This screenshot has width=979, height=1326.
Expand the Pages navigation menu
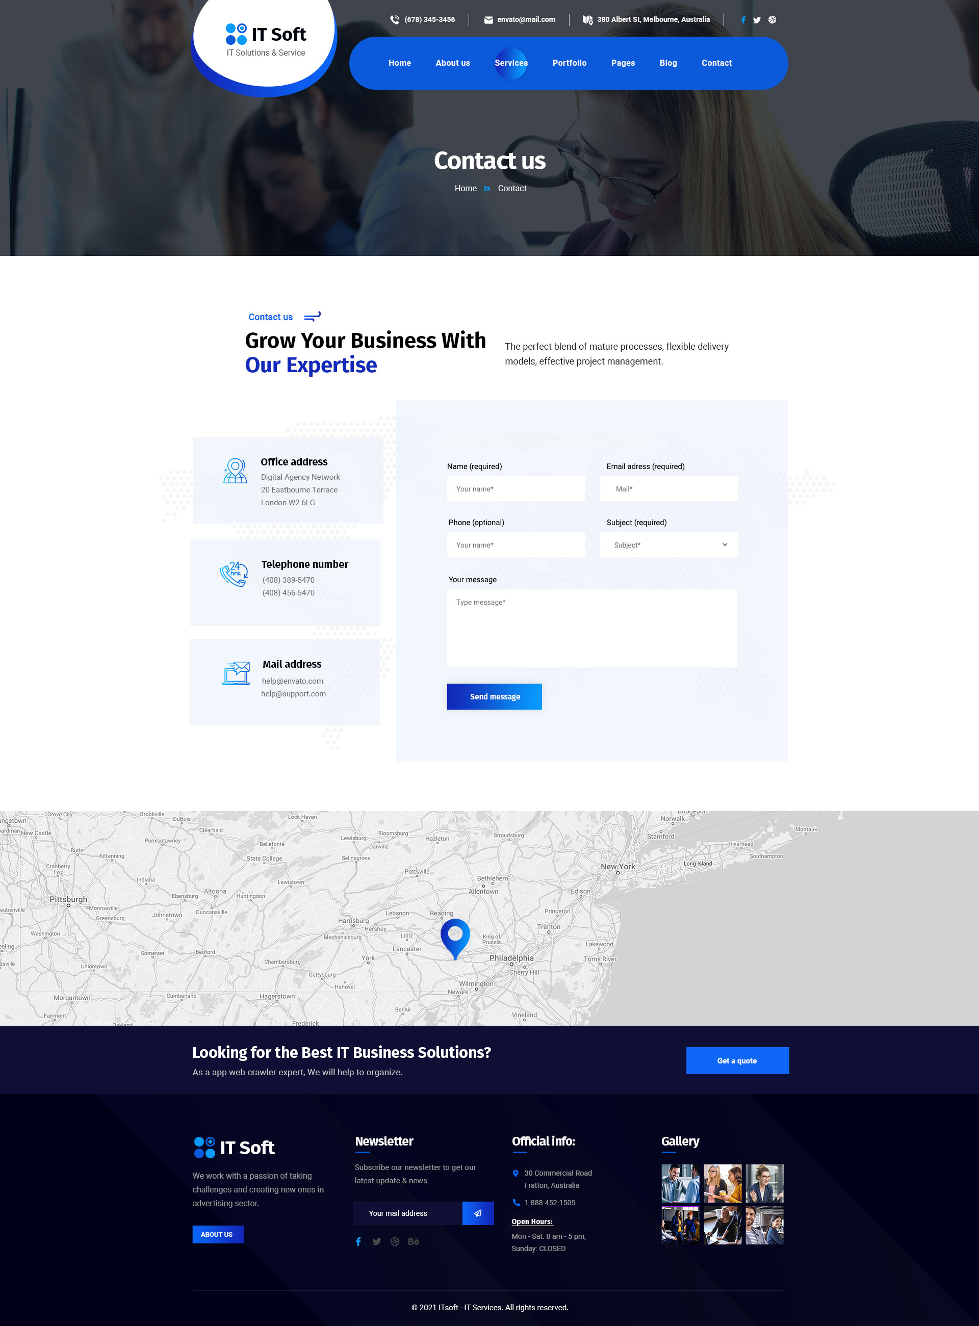pos(623,63)
